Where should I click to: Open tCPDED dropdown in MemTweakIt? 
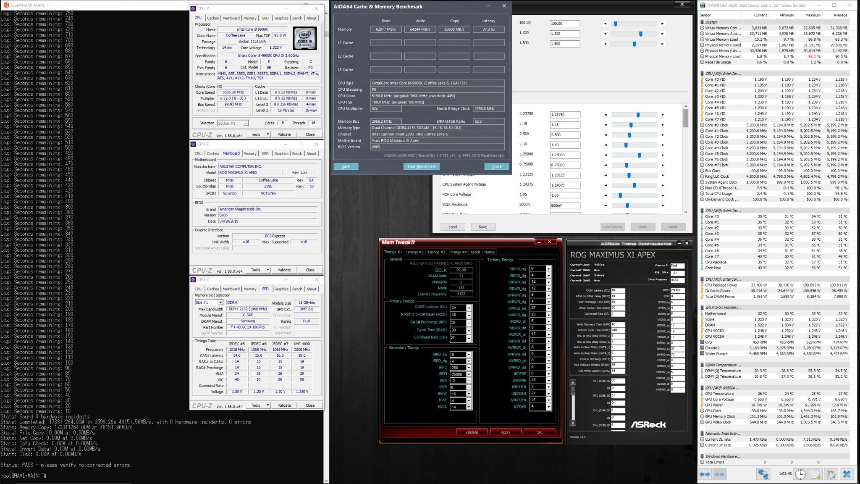click(548, 407)
